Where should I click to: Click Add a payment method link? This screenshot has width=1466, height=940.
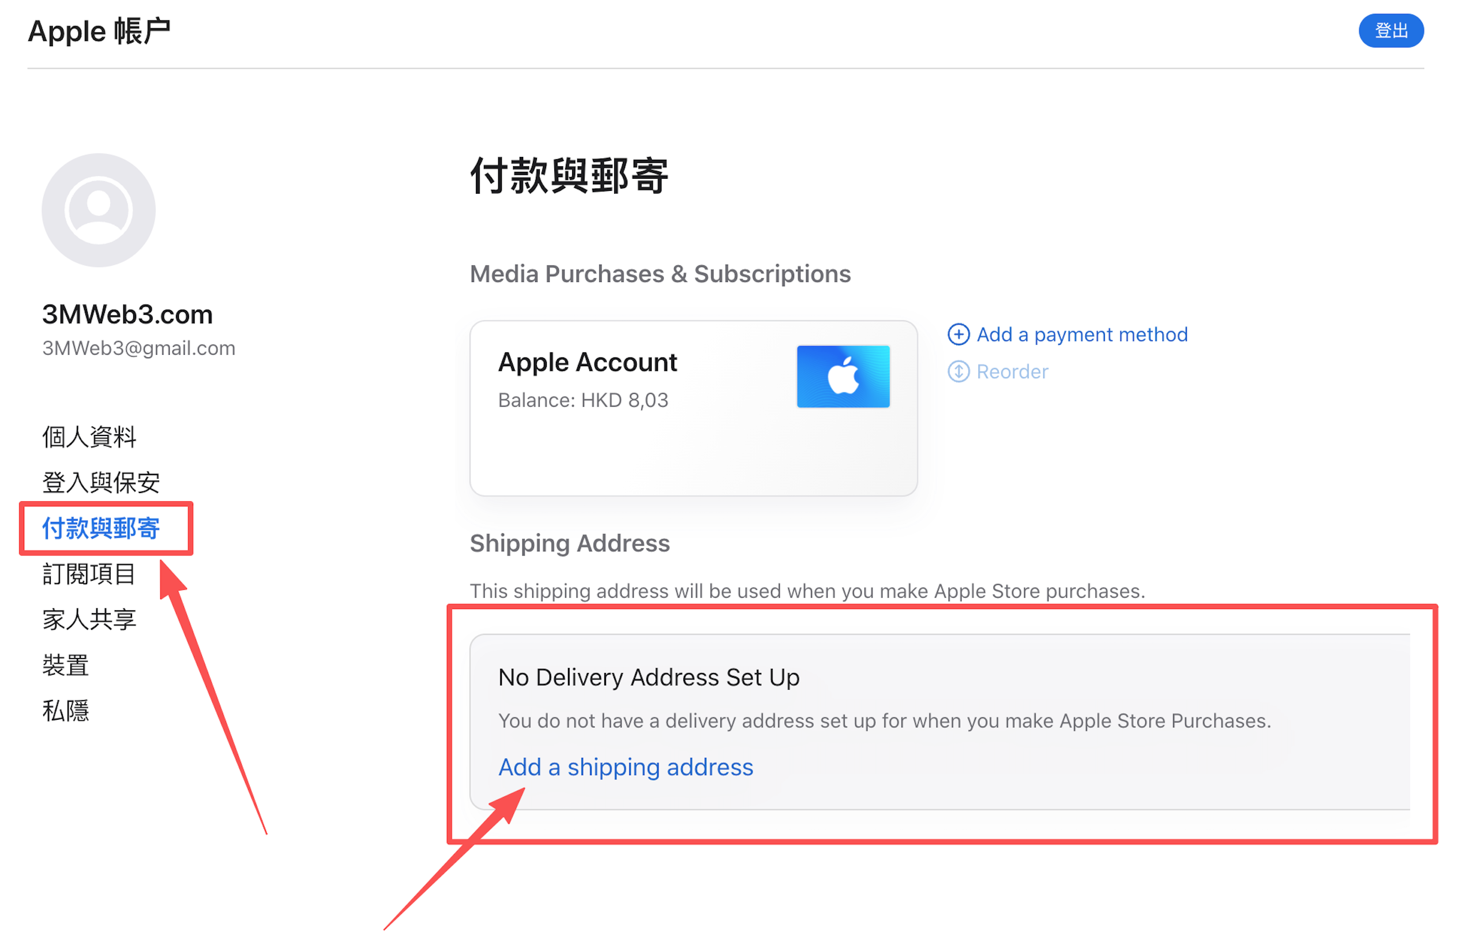1081,334
